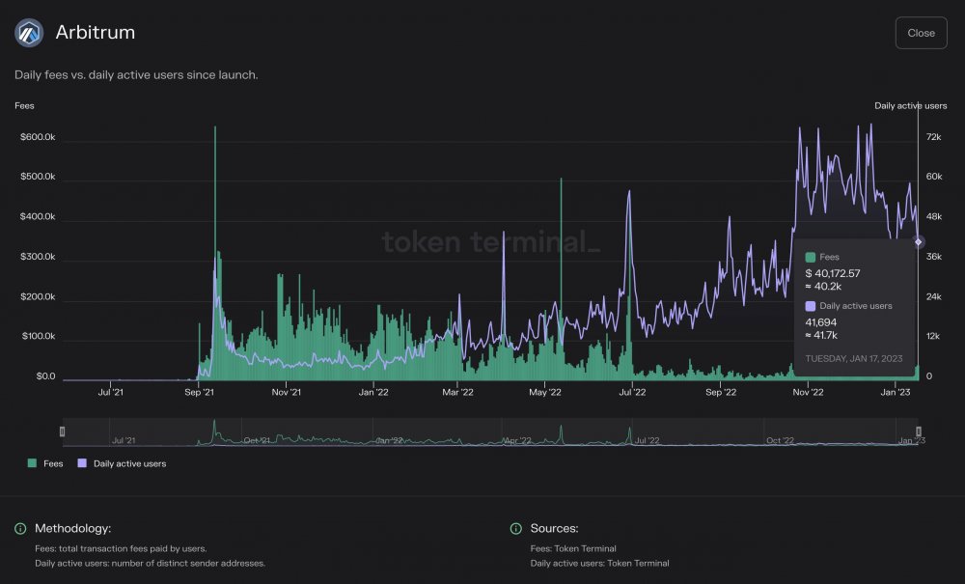Toggle the Fees series in the bottom legend

pos(45,463)
